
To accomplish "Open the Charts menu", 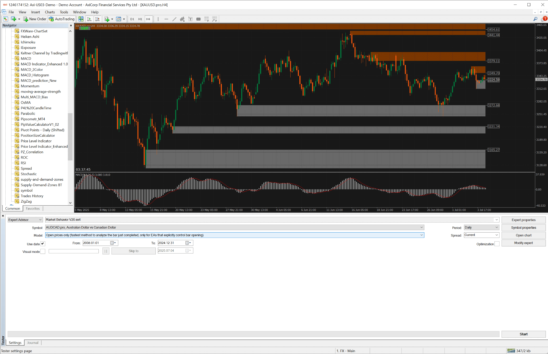I will [x=50, y=12].
